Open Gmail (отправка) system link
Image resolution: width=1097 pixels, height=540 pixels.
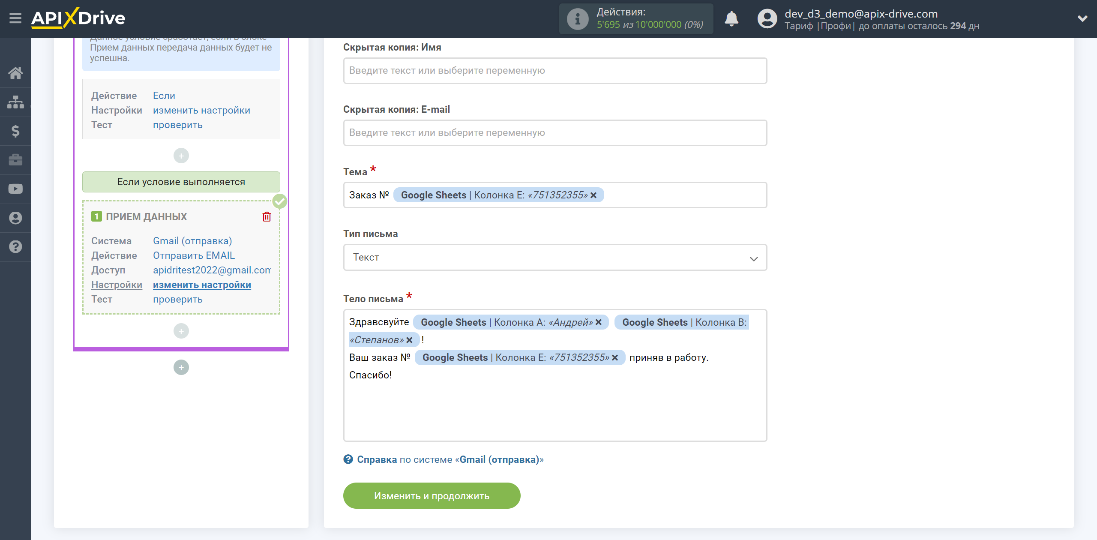click(192, 241)
